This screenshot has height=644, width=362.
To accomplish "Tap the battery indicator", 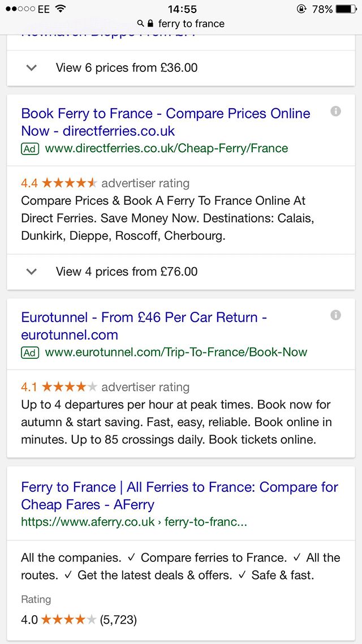I will [x=345, y=8].
